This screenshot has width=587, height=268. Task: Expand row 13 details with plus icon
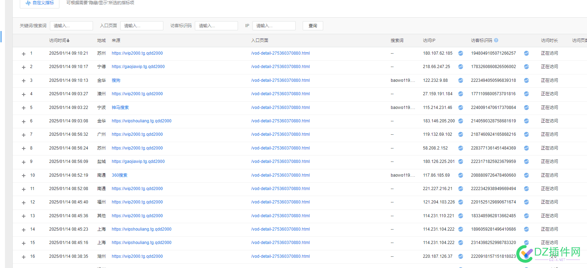click(x=24, y=216)
